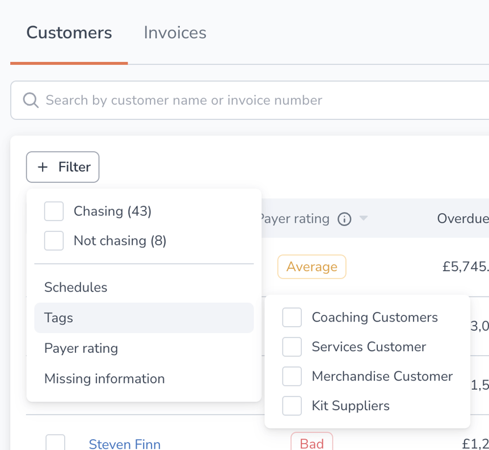The image size is (489, 450).
Task: Enable the Kit Suppliers tag filter
Action: (x=292, y=406)
